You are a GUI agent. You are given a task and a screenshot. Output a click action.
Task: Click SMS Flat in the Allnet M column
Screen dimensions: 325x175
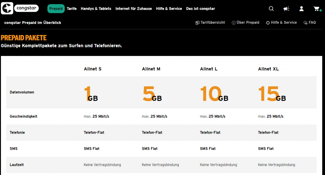click(150, 148)
